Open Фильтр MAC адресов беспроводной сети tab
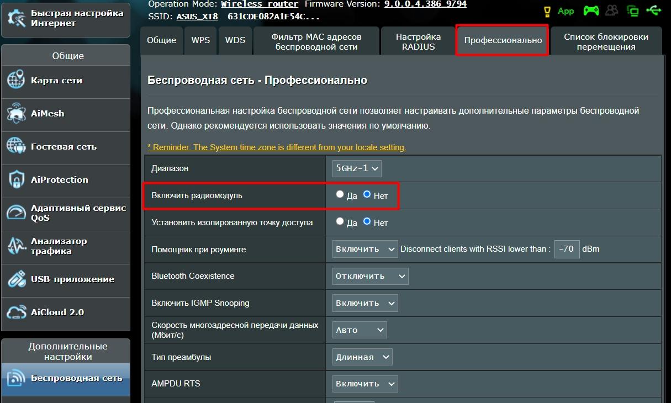 [x=316, y=41]
